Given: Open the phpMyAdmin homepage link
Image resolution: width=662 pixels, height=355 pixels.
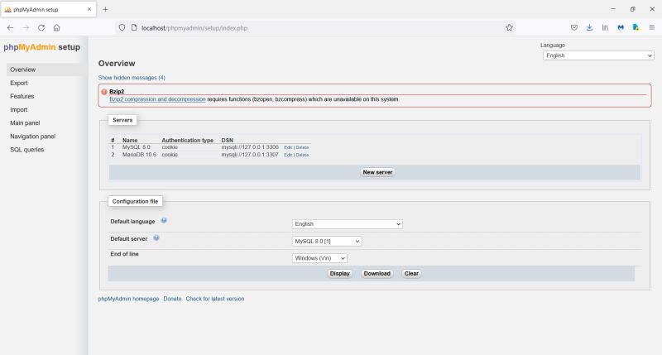Looking at the screenshot, I should (x=129, y=299).
